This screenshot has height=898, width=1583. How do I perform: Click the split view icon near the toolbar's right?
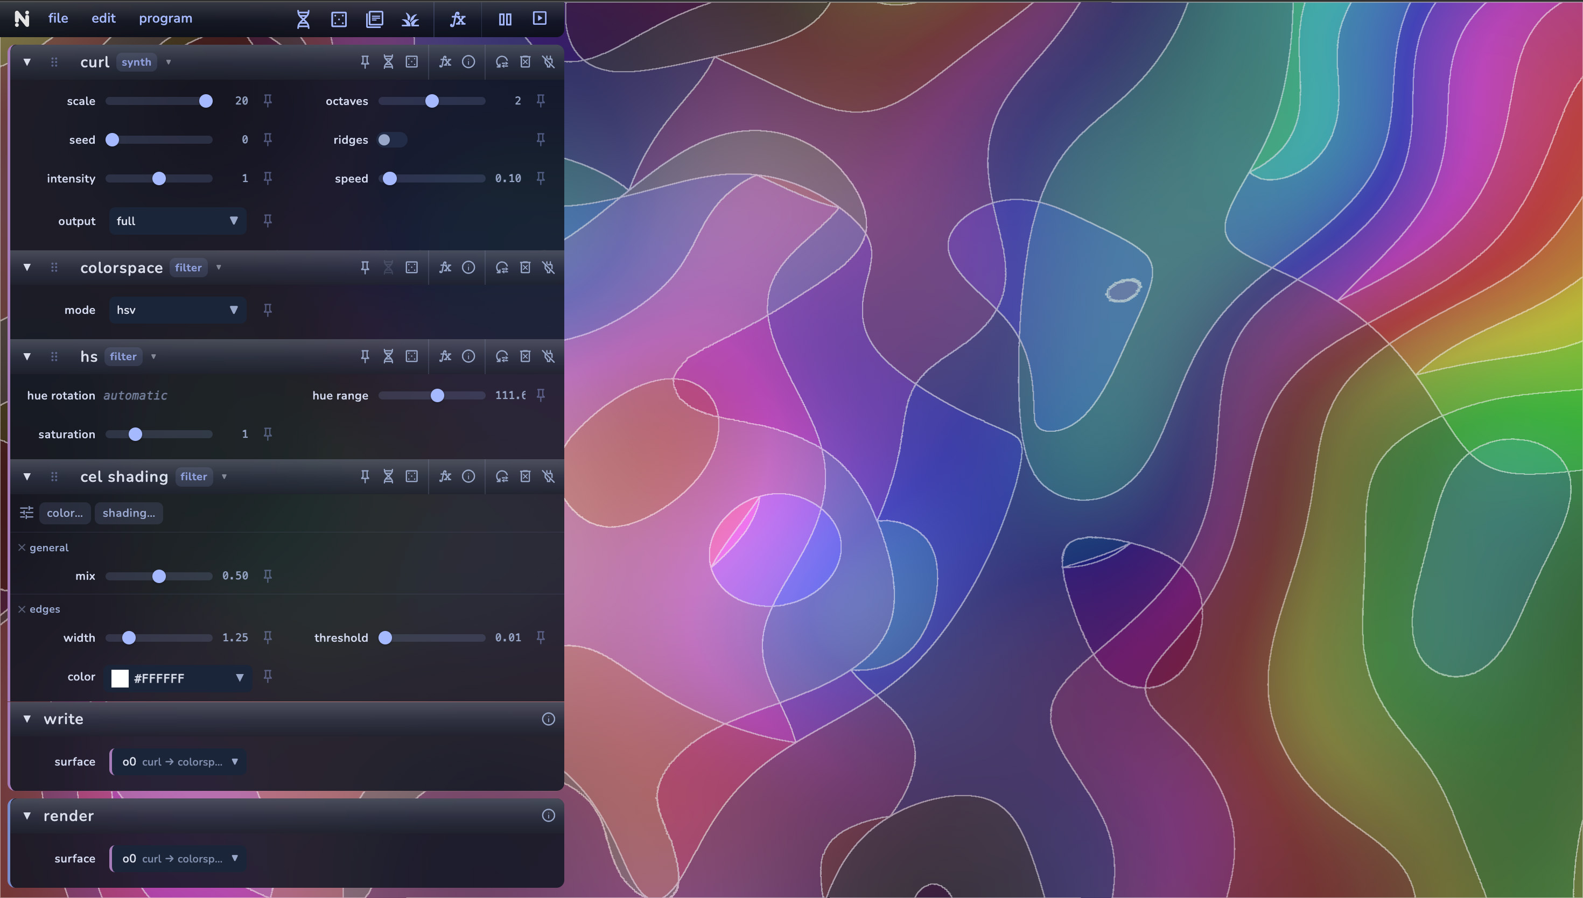pyautogui.click(x=505, y=19)
